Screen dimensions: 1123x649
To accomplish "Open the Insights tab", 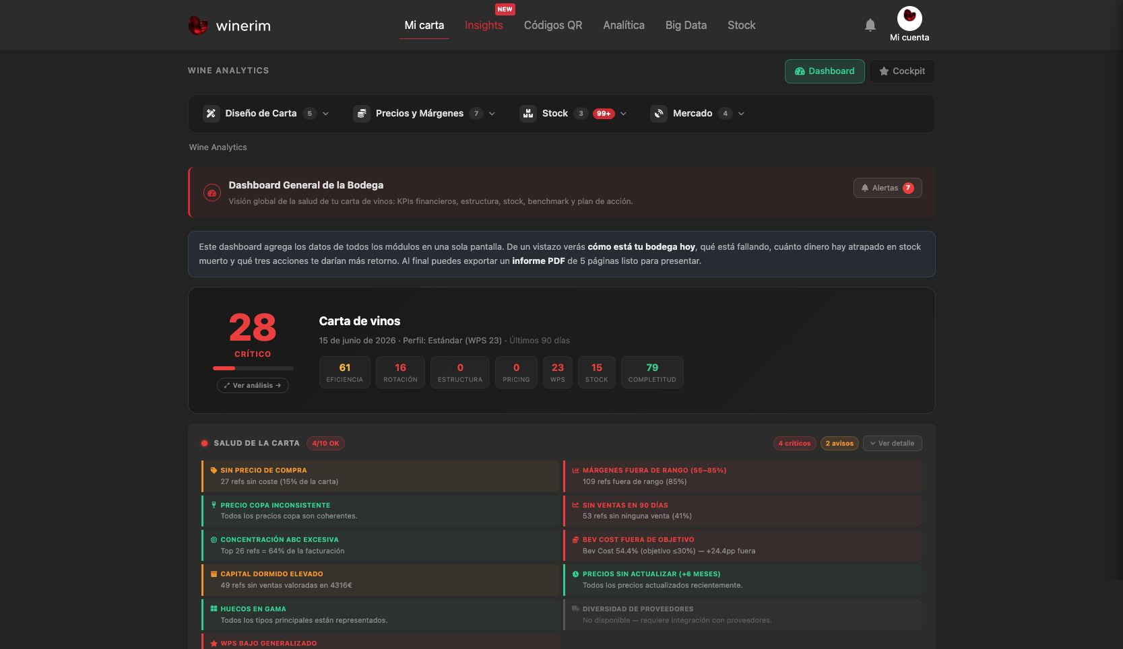I will click(x=484, y=25).
